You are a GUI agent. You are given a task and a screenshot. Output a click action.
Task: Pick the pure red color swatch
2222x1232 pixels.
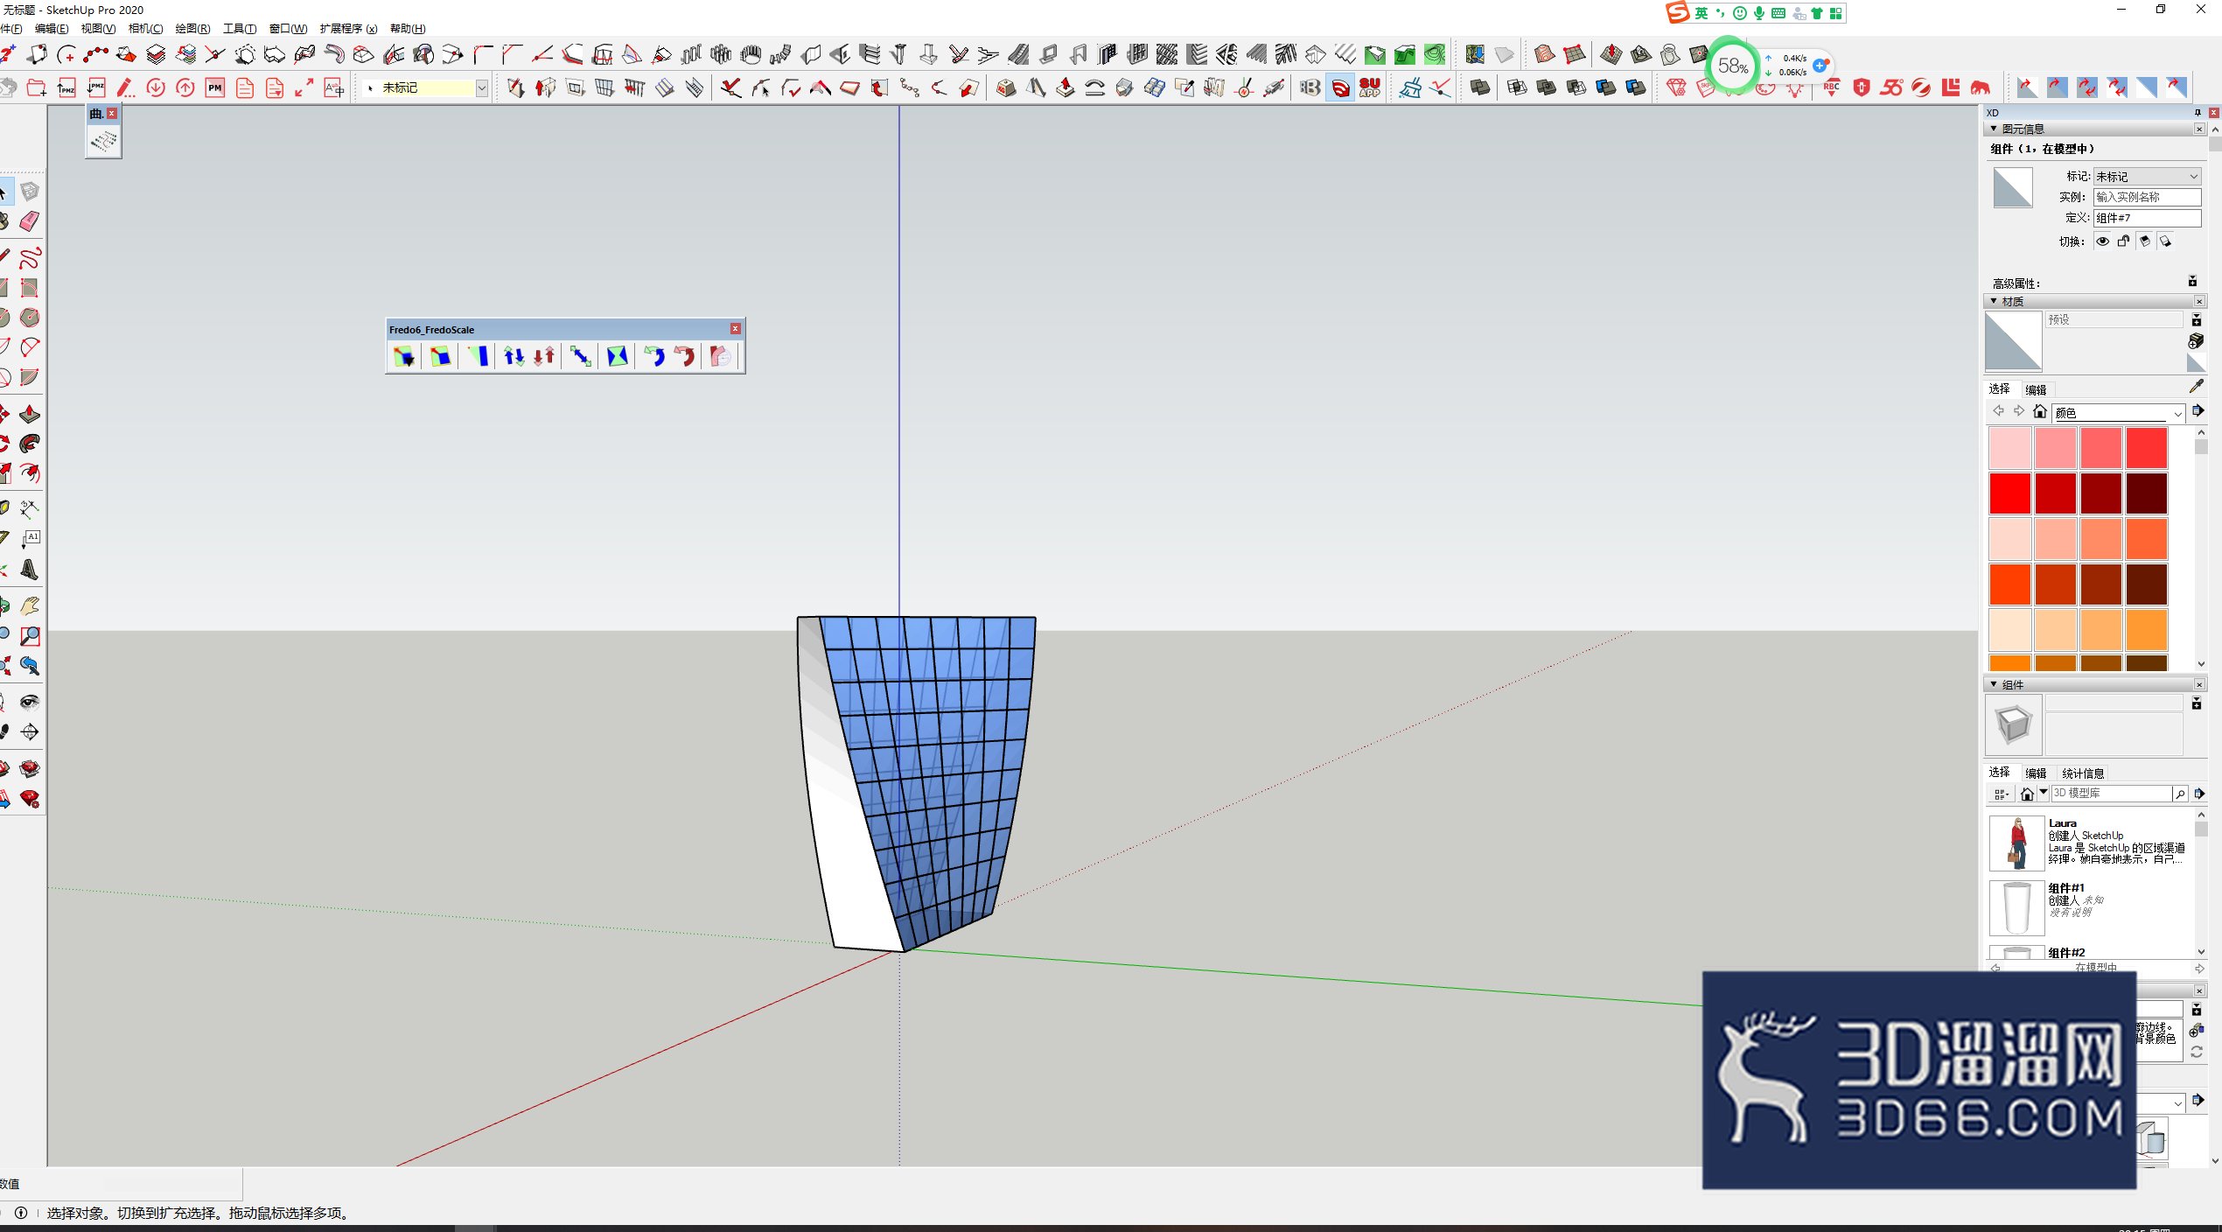2009,493
